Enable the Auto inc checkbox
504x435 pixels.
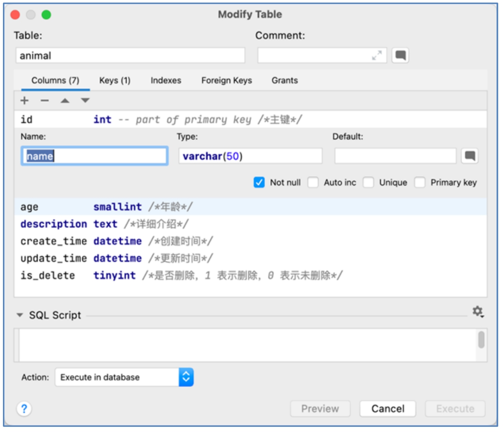click(x=313, y=183)
